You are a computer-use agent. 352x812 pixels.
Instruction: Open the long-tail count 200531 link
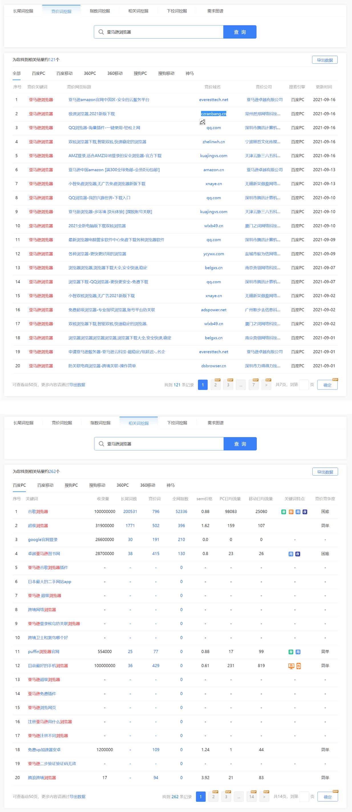tap(130, 512)
